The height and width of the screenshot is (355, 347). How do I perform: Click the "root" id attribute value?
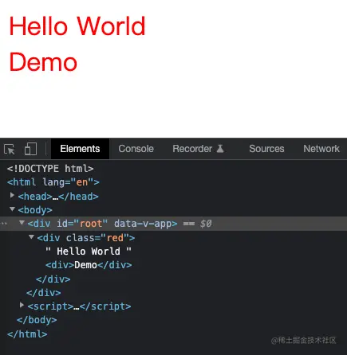point(91,224)
